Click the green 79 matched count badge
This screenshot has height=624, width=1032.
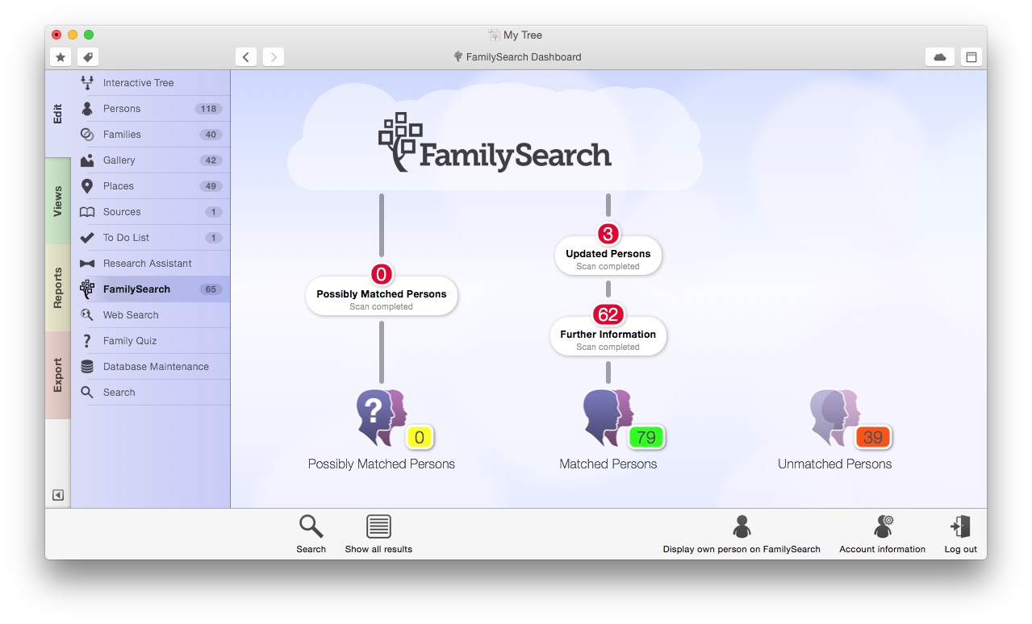click(x=646, y=438)
